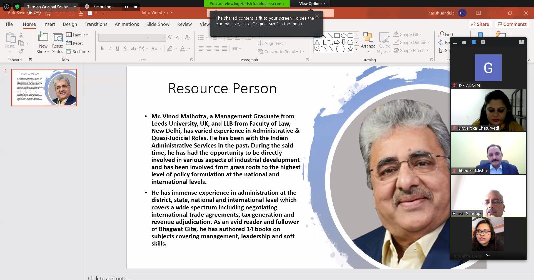Toggle Bold formatting
The image size is (534, 280).
tap(102, 48)
